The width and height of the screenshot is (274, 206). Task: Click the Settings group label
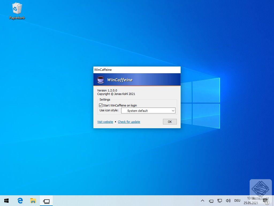105,100
